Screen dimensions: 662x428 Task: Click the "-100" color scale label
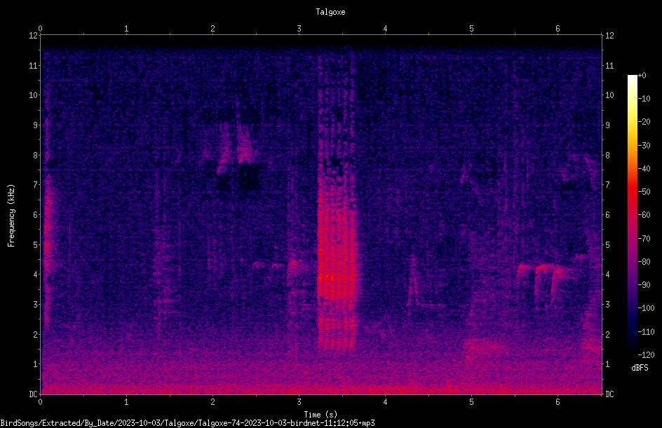point(646,308)
